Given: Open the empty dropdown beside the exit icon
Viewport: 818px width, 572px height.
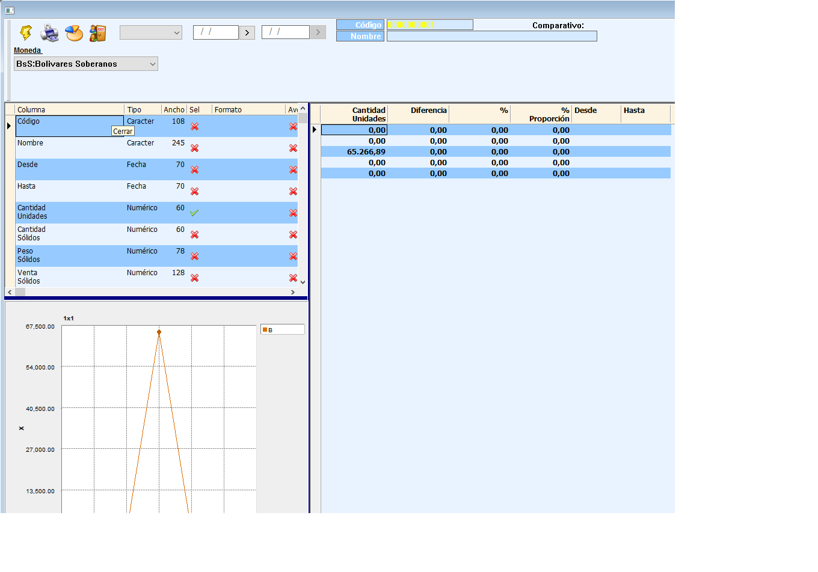Looking at the screenshot, I should (x=151, y=32).
